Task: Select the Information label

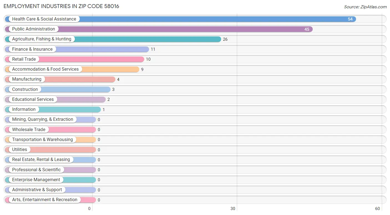Action: click(x=24, y=109)
